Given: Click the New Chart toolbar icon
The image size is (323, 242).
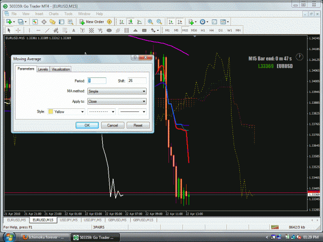Looking at the screenshot, I should pyautogui.click(x=9, y=22).
